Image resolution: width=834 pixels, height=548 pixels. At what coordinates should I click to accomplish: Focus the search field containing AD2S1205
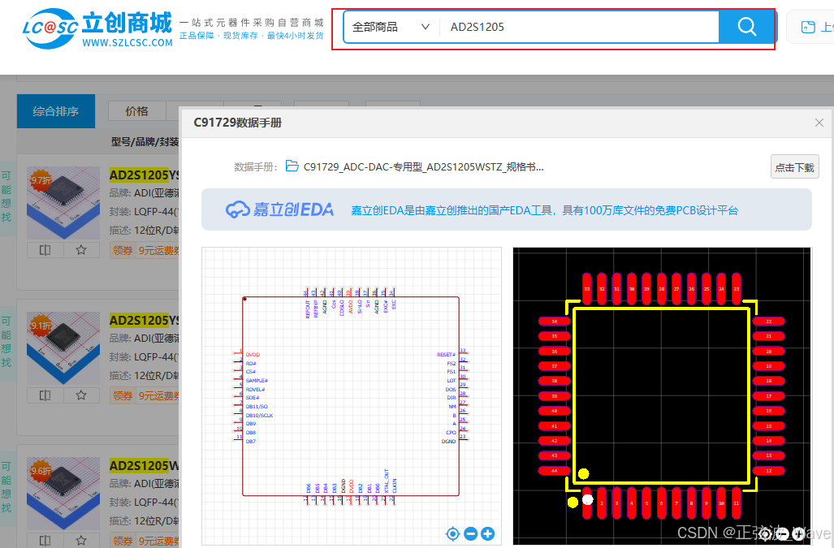579,27
